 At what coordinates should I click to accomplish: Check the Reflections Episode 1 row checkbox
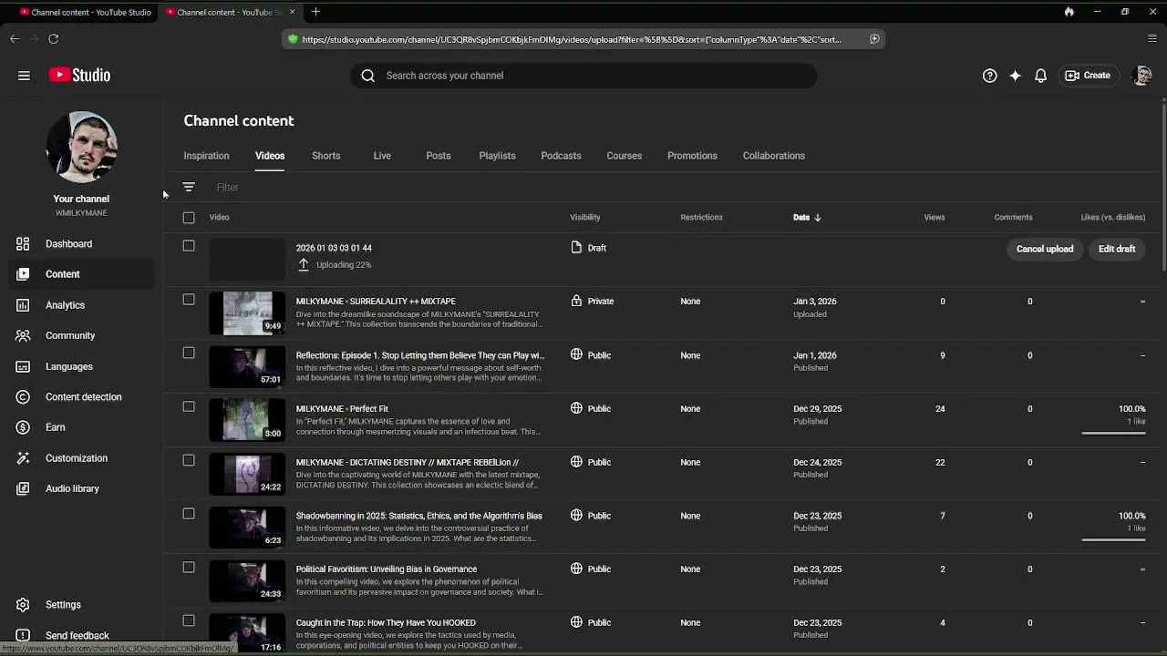coord(189,354)
